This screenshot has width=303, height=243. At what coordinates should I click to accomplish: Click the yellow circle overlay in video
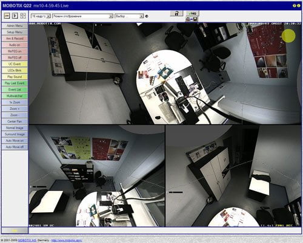288,36
